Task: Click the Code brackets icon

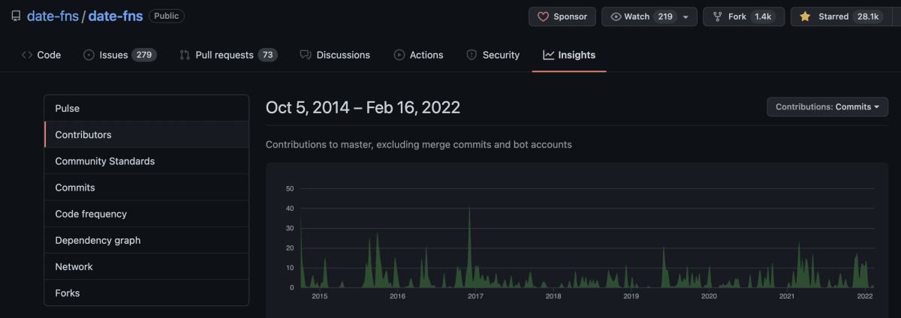Action: point(27,55)
